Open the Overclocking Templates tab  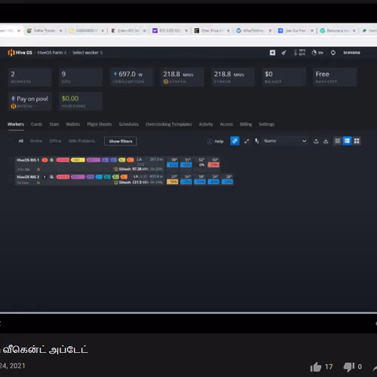click(168, 124)
